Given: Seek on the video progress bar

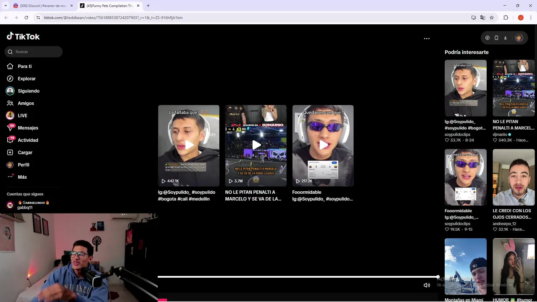Looking at the screenshot, I should [x=298, y=277].
